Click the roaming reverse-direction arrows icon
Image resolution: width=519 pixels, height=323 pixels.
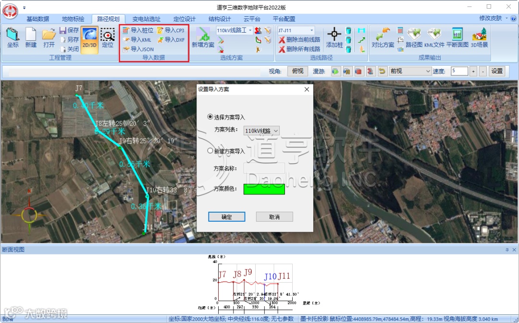click(371, 71)
